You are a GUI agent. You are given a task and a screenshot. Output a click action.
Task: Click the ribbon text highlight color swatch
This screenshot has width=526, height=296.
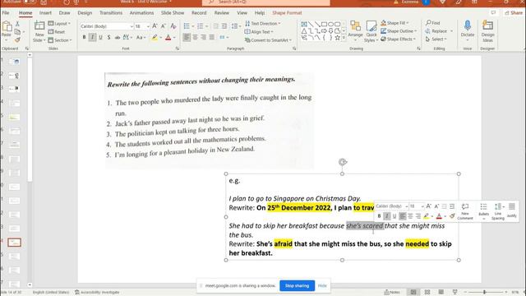click(155, 37)
